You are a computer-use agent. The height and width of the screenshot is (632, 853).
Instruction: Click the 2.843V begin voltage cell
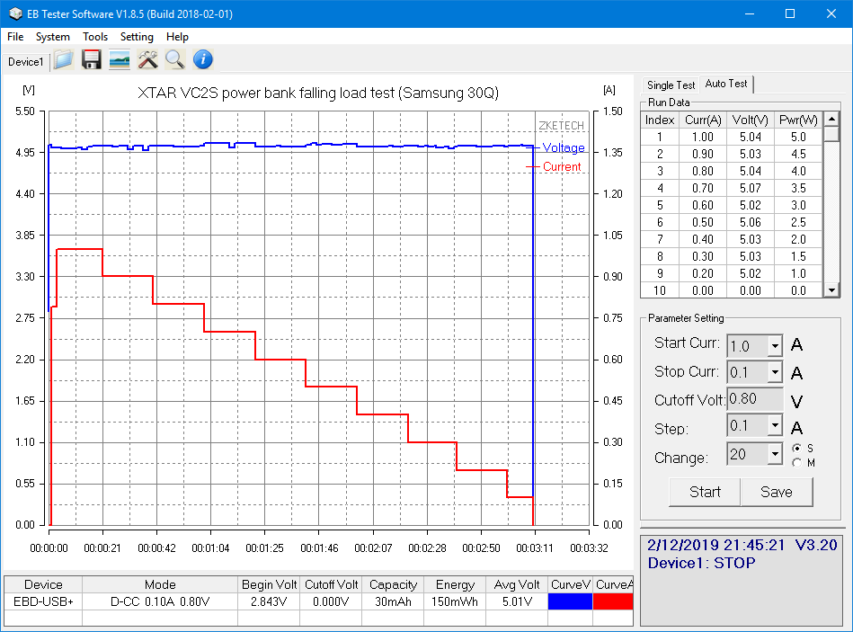[x=269, y=601]
